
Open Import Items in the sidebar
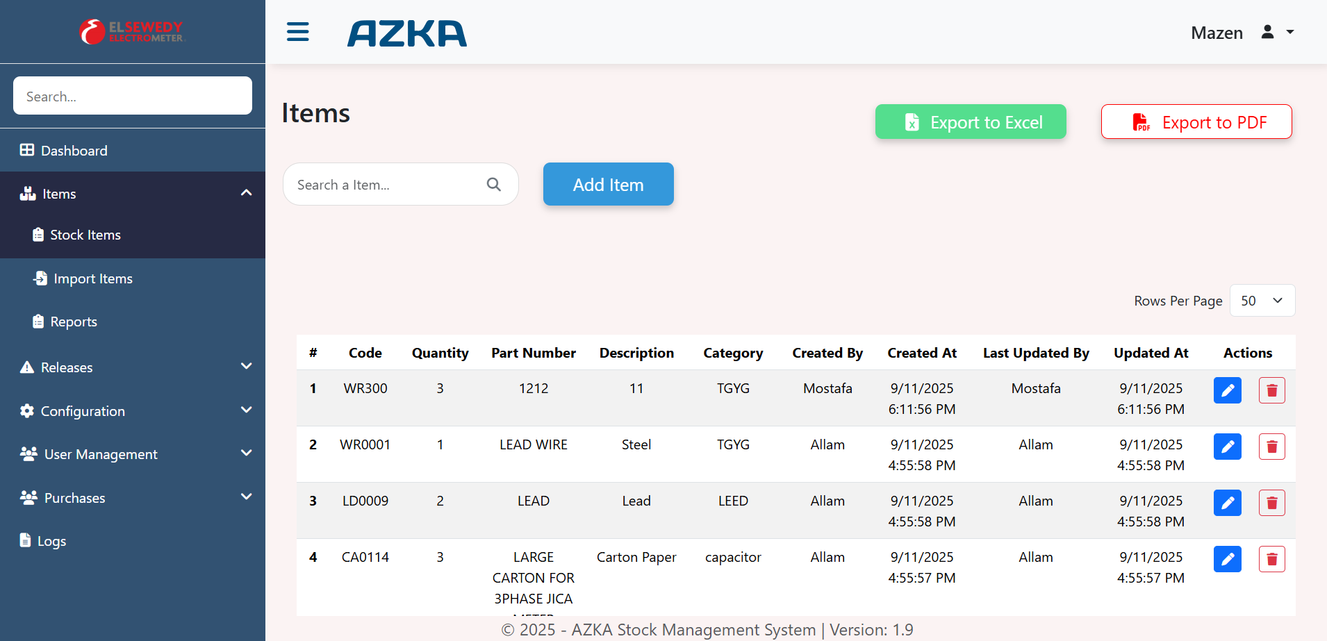click(x=92, y=278)
